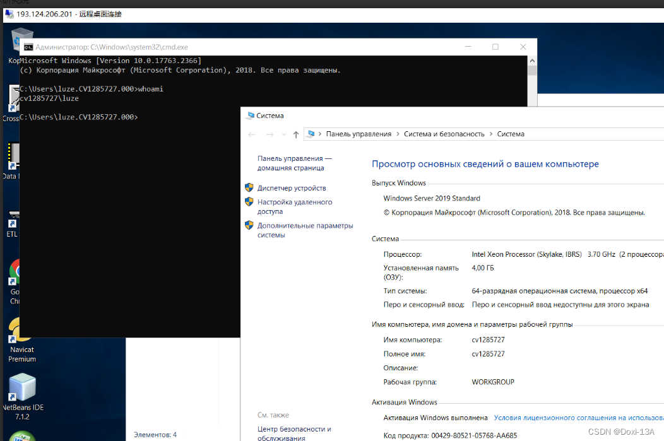Image resolution: width=664 pixels, height=441 pixels.
Task: Click the heading Просмотр основных сведений
Action: 485,164
